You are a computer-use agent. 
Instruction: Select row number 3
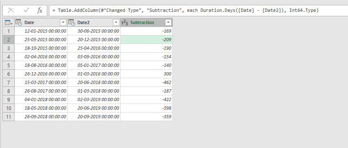9,48
